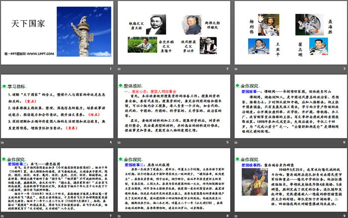Click slide number 8 below 爱国故事三 slide

tap(228, 216)
